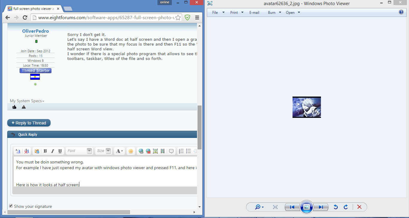
Task: Rotate the photo counterclockwise
Action: click(335, 207)
